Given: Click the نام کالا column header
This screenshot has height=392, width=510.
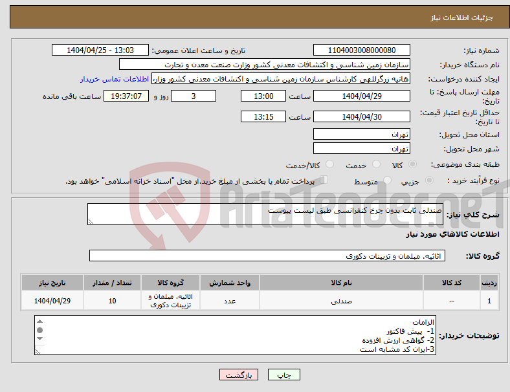Looking at the screenshot, I should coord(341,283).
